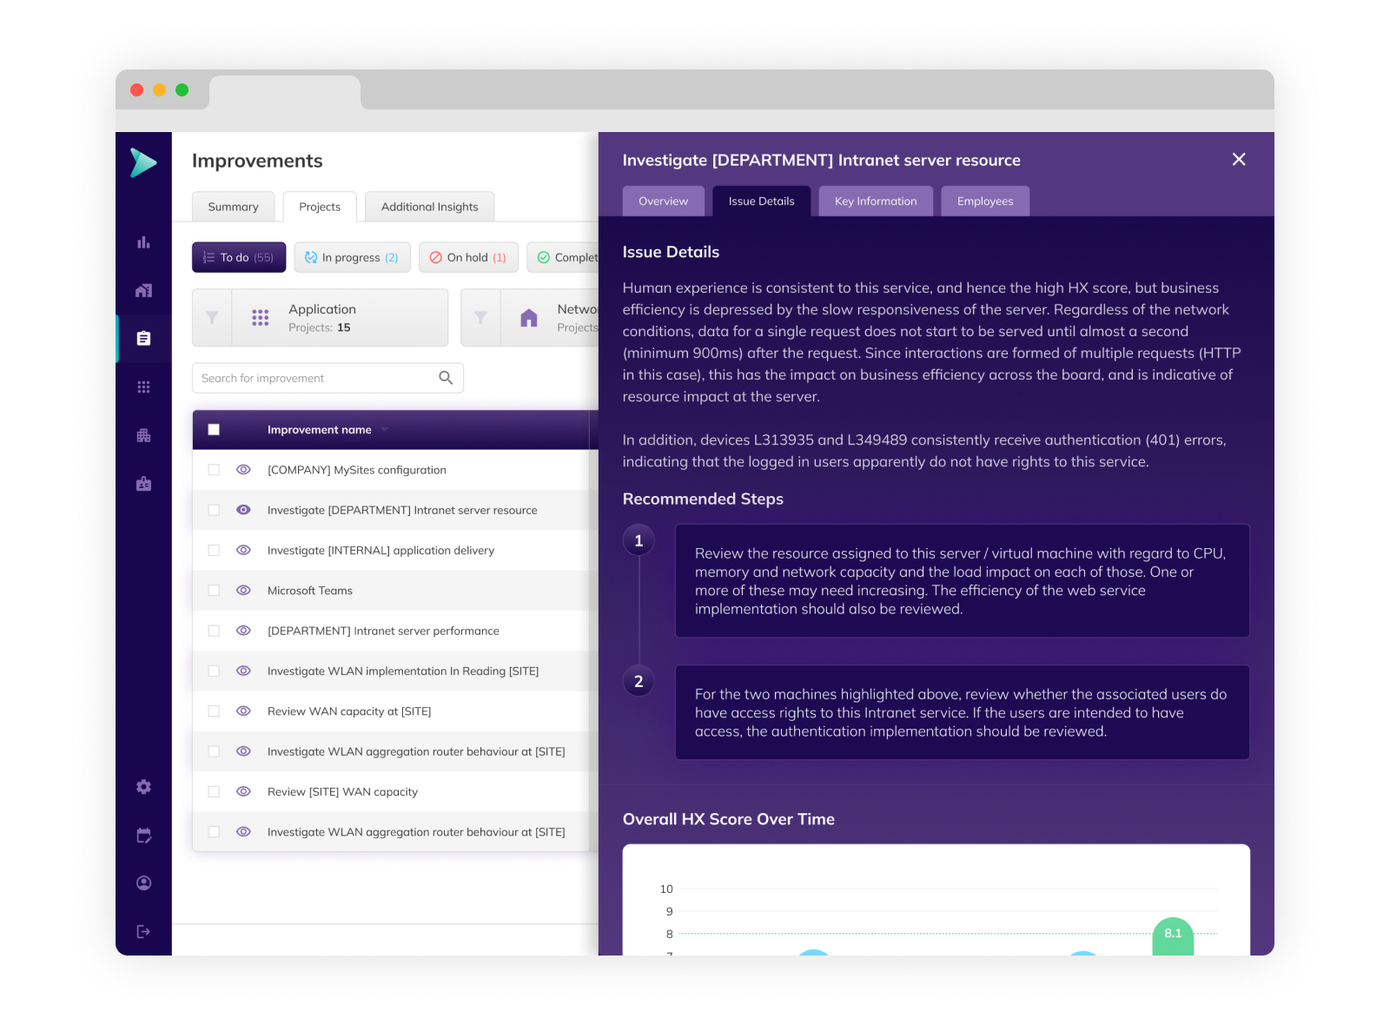The image size is (1390, 1025).
Task: Open the Network category filter funnel
Action: [x=480, y=318]
